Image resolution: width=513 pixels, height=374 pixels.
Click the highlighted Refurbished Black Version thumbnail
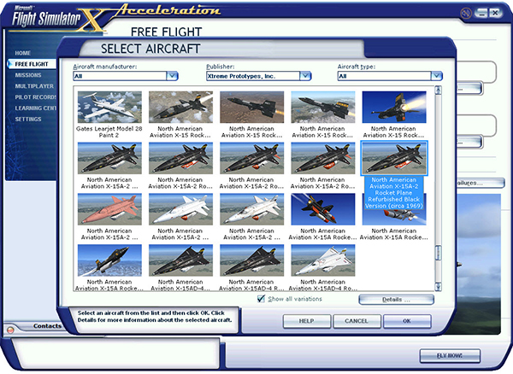pos(394,158)
